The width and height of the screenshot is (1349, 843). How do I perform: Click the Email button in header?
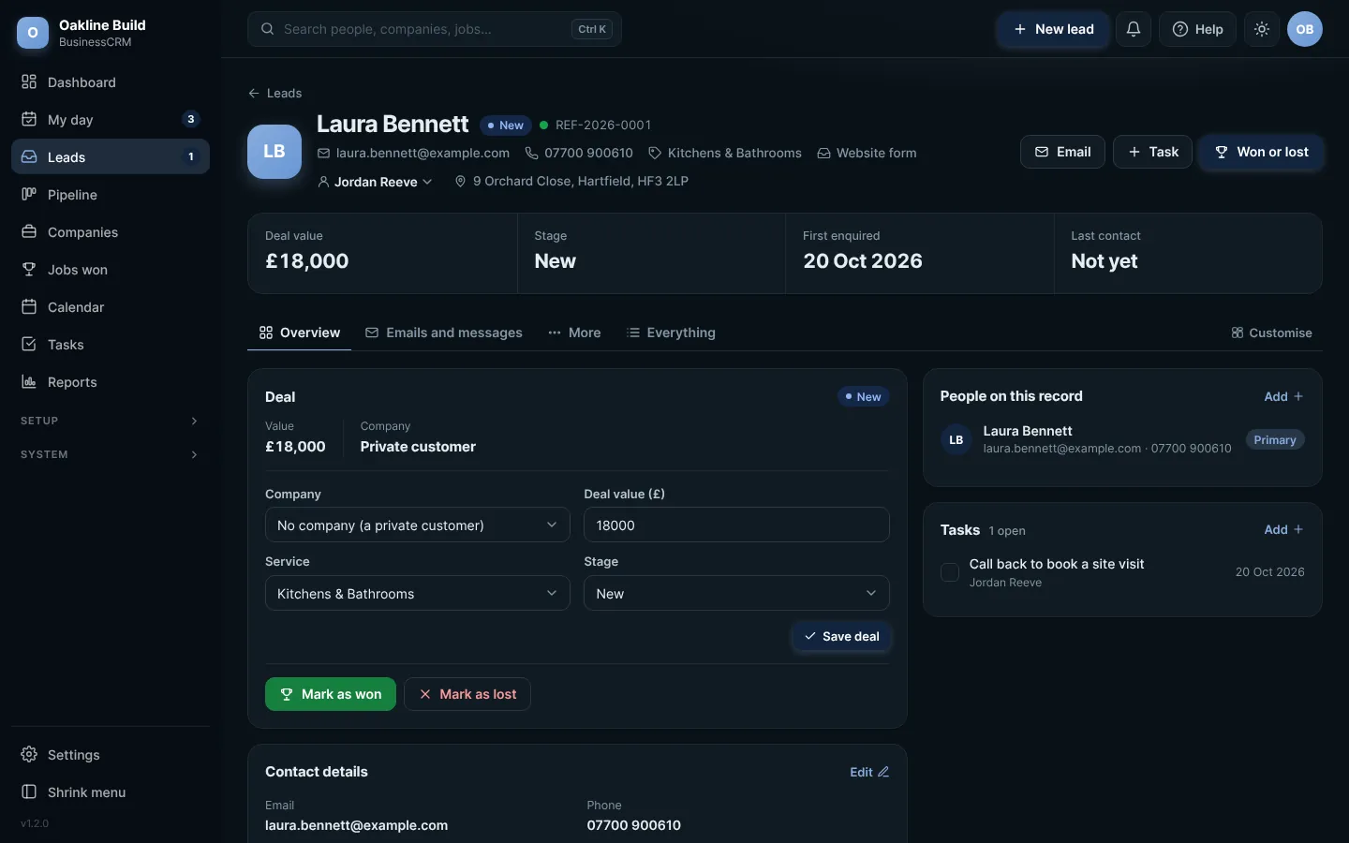pos(1062,152)
